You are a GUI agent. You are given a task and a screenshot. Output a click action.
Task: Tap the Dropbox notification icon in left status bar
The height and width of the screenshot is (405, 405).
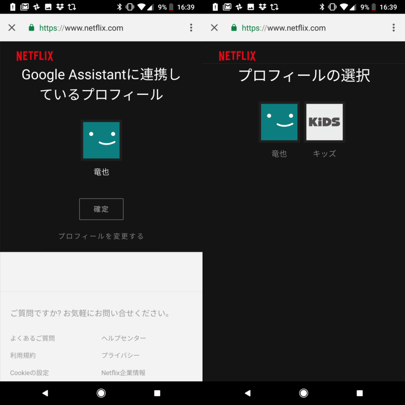pos(60,7)
